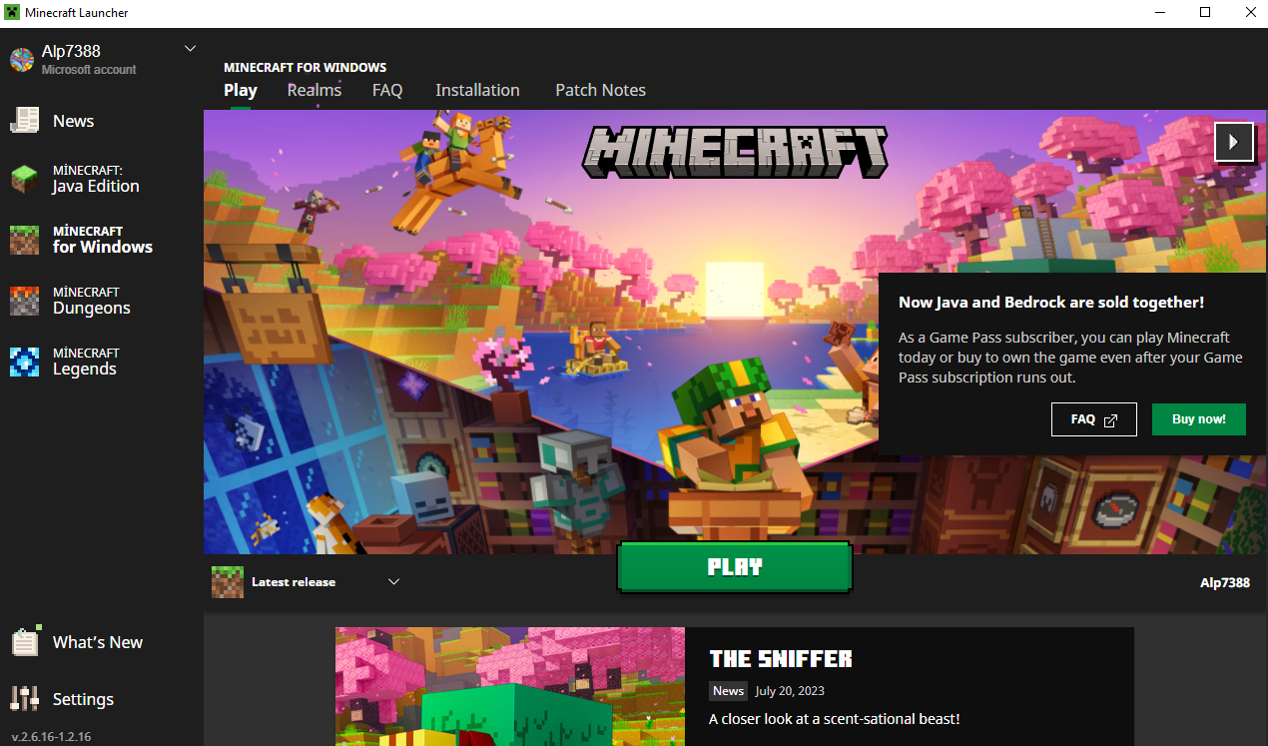Click the News tag on Sniffer article
The height and width of the screenshot is (746, 1268).
[728, 691]
